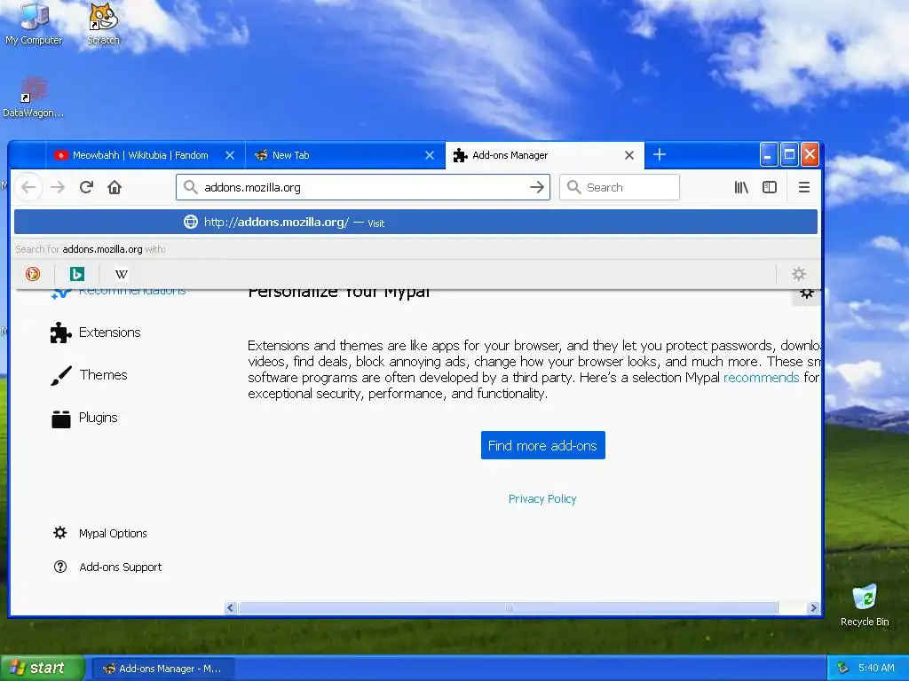Maximize the Mypal browser window
909x681 pixels.
coord(789,154)
